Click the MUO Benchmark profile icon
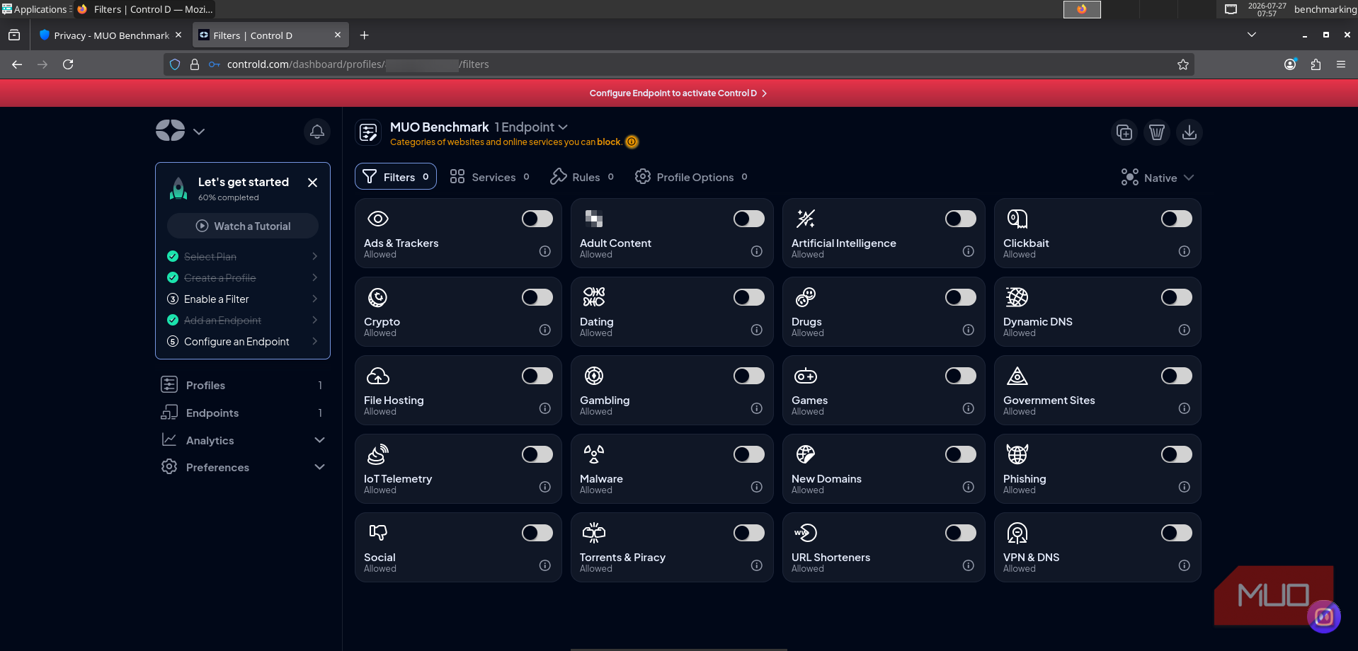The image size is (1358, 651). click(x=369, y=132)
